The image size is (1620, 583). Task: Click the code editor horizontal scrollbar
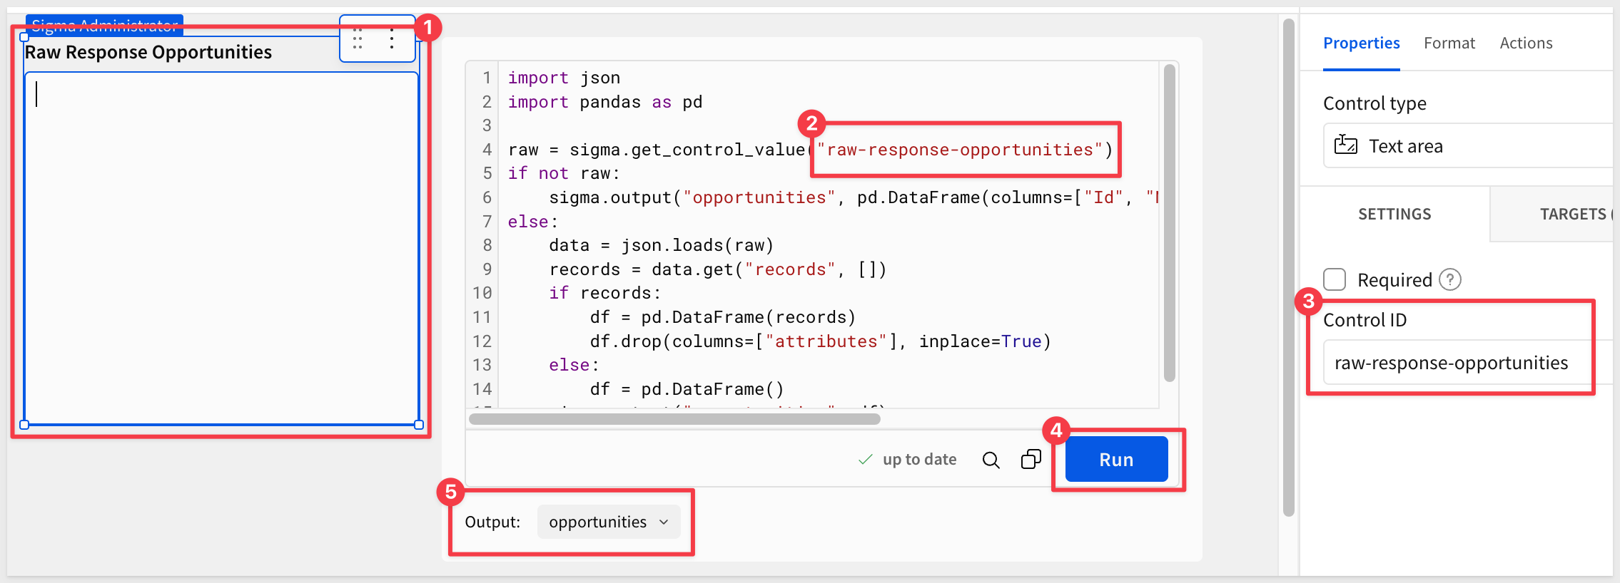pos(674,419)
